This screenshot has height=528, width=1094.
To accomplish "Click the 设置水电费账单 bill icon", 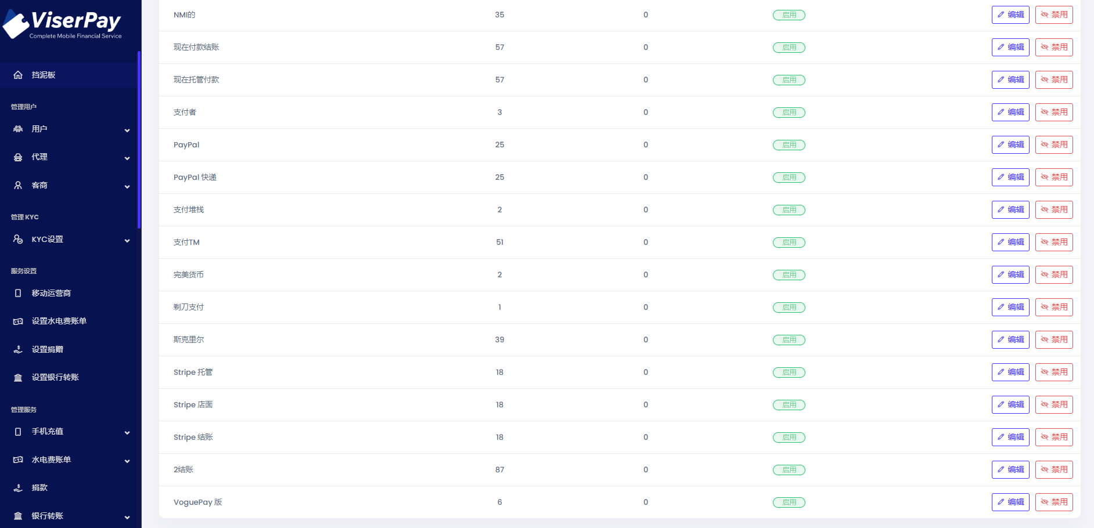I will click(x=18, y=321).
